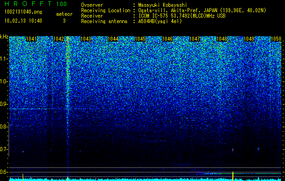Click the Receiving antenna label
The height and width of the screenshot is (181, 285).
point(104,21)
